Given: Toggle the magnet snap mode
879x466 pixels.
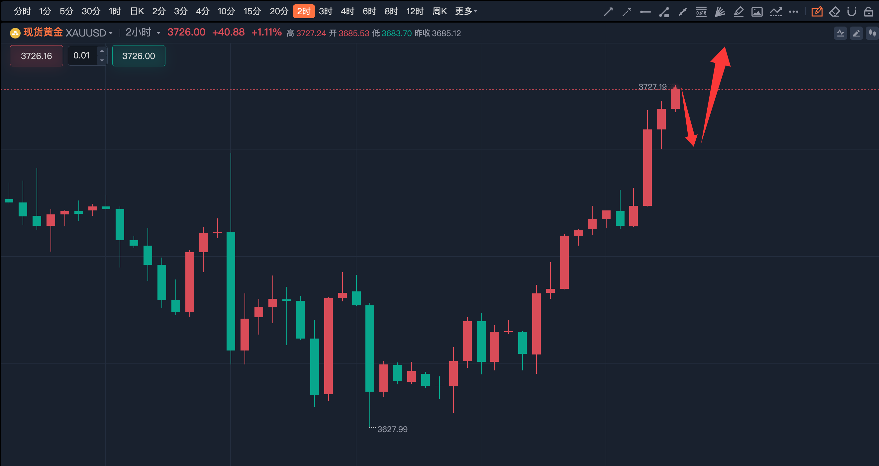Looking at the screenshot, I should point(851,12).
